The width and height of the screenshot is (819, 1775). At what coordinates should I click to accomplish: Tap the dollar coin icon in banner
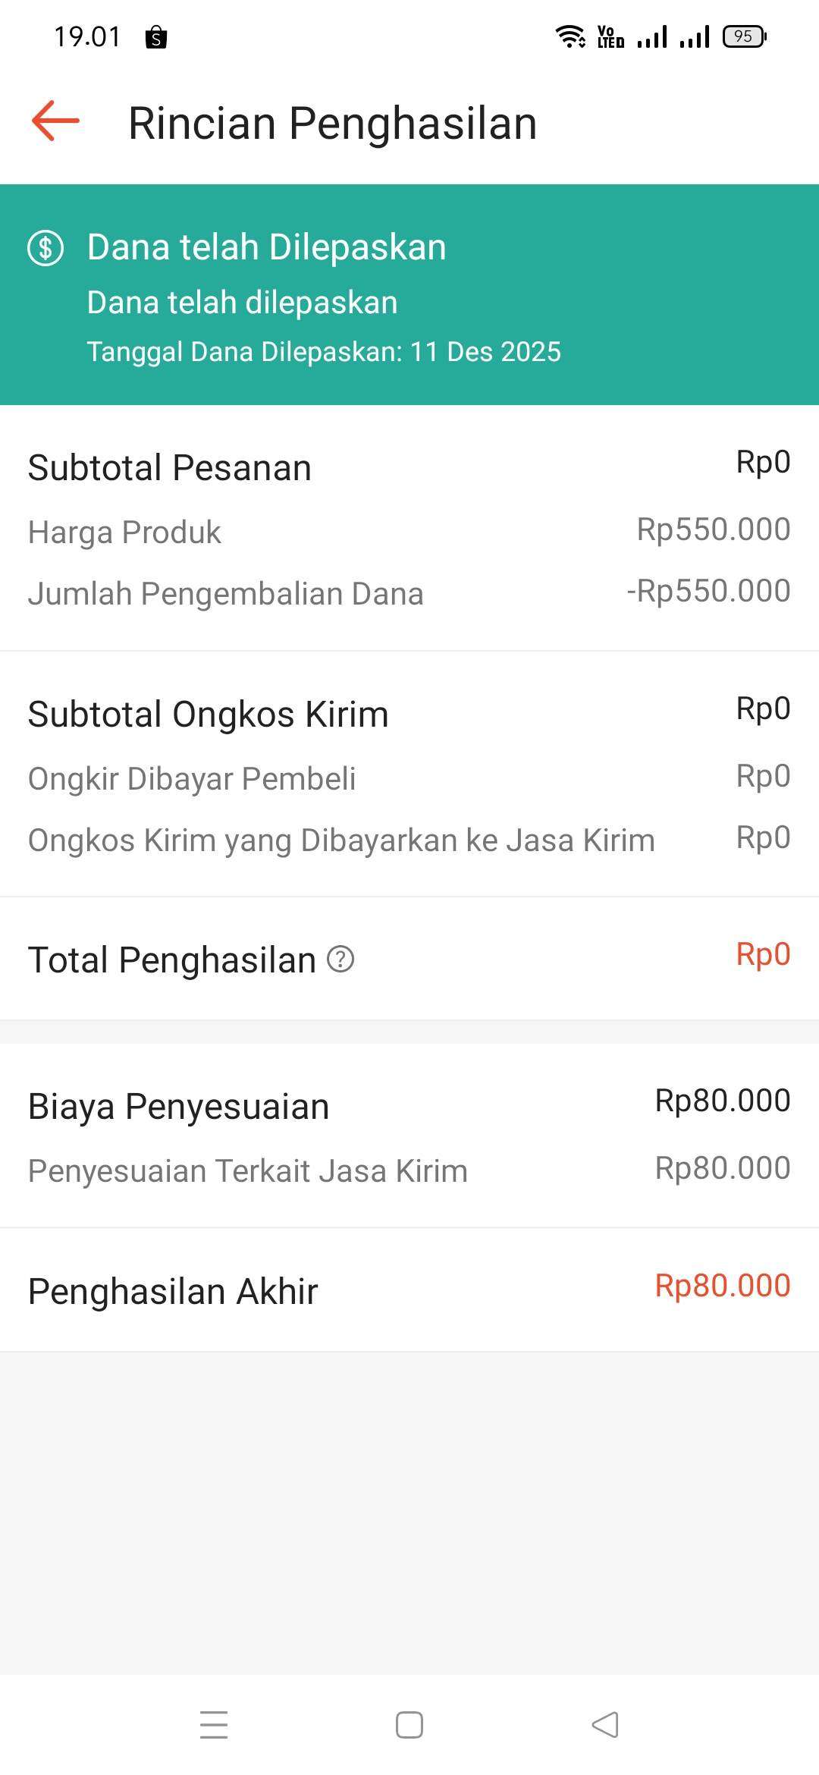point(45,248)
